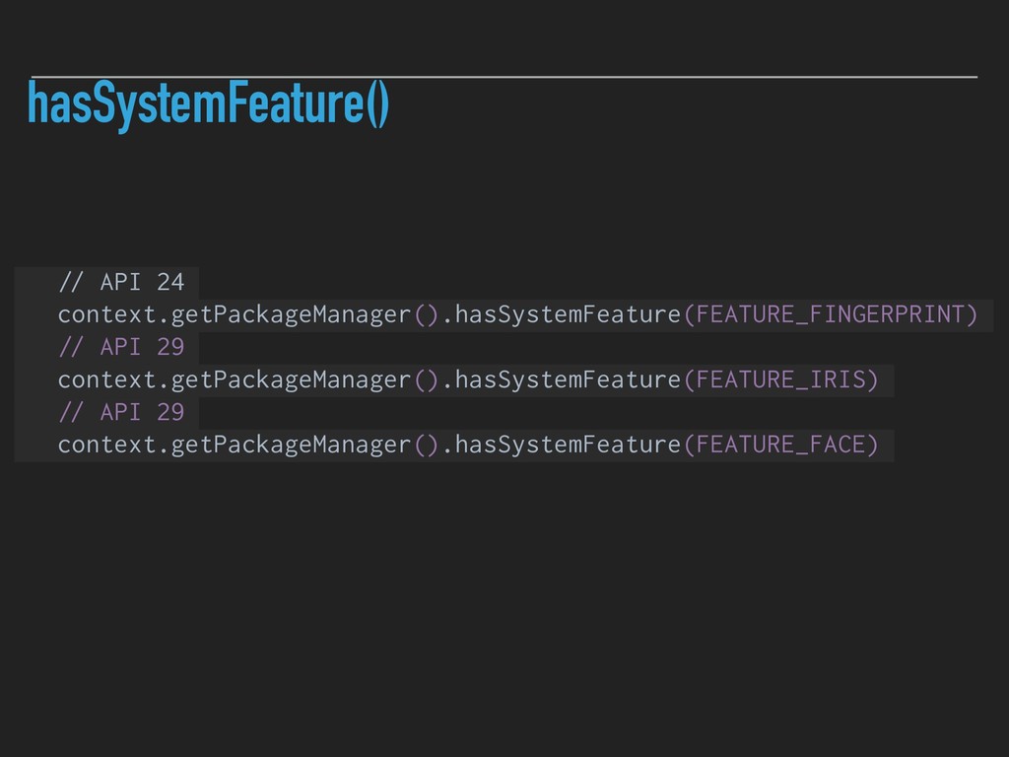Click getPackageManager in the FEATURE_FINGERPRINT line

292,315
